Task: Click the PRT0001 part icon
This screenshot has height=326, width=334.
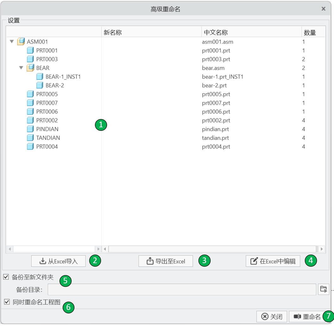Action: [30, 51]
